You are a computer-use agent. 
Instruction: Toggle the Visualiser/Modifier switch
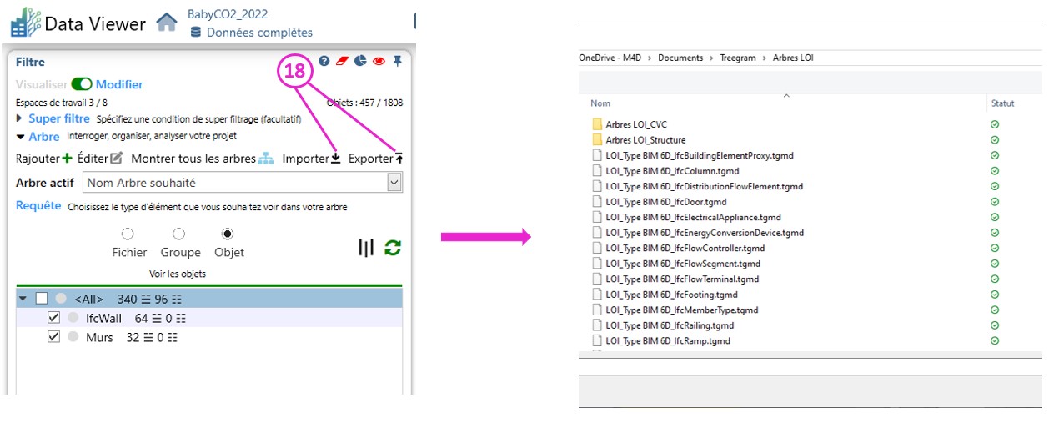[x=82, y=84]
